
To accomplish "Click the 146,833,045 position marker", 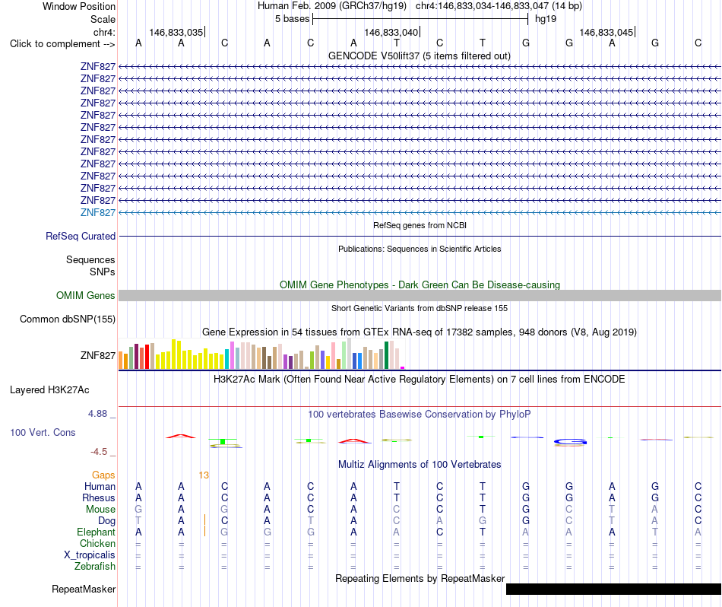I will [606, 32].
